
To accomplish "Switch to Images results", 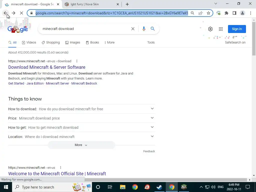I will (73, 42).
